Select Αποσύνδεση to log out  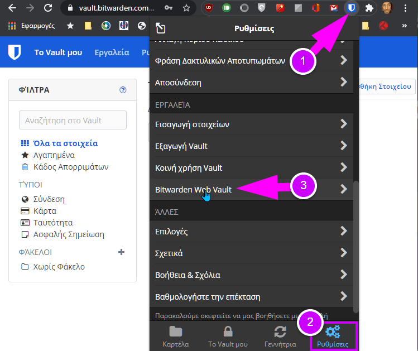[251, 83]
